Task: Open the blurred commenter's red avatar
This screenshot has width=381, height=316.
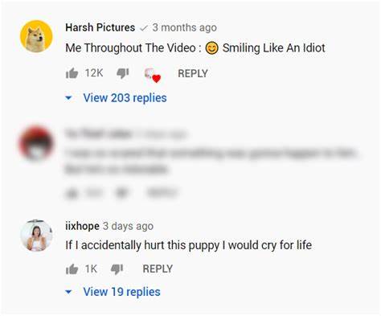Action: click(36, 144)
